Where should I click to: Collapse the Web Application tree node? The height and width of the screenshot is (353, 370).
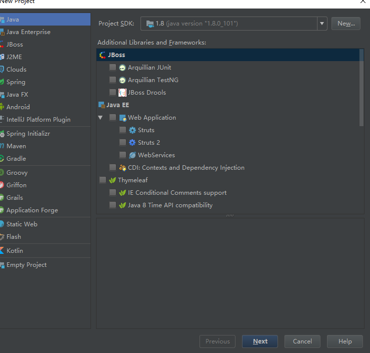(100, 118)
